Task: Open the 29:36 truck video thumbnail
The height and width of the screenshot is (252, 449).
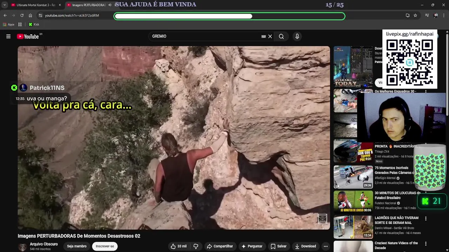Action: 353,177
